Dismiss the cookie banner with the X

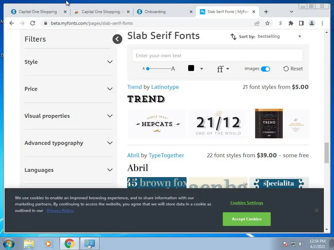coord(316,210)
